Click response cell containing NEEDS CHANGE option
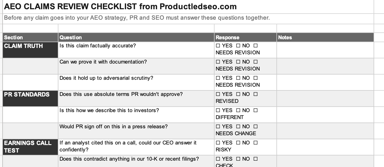This screenshot has height=167, width=384. pos(245,131)
